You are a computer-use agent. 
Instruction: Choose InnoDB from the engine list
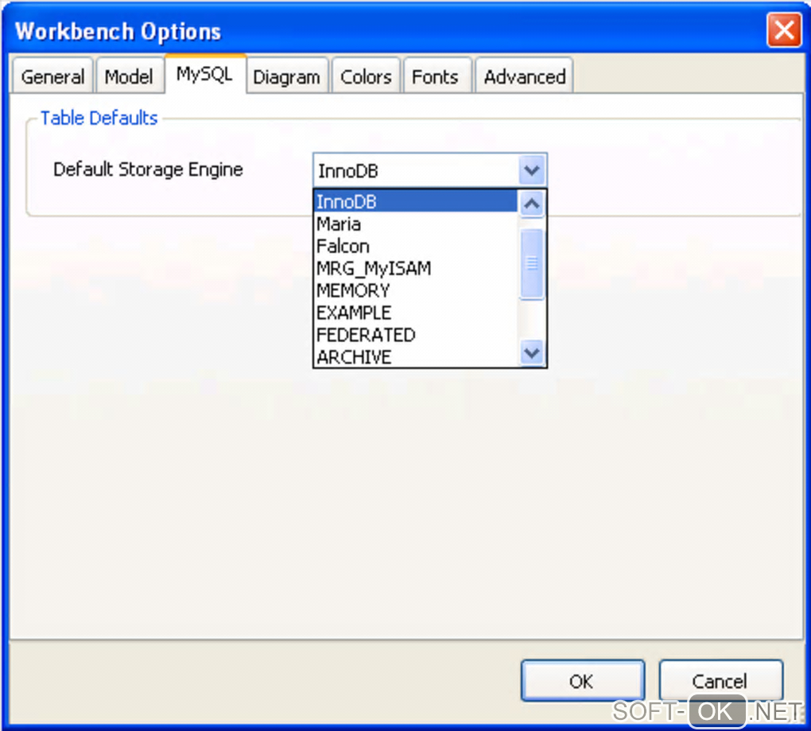pyautogui.click(x=415, y=201)
